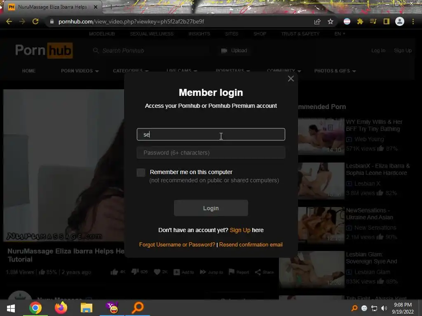The width and height of the screenshot is (422, 316).
Task: Expand the CATEGORIES nav dropdown
Action: tap(131, 71)
